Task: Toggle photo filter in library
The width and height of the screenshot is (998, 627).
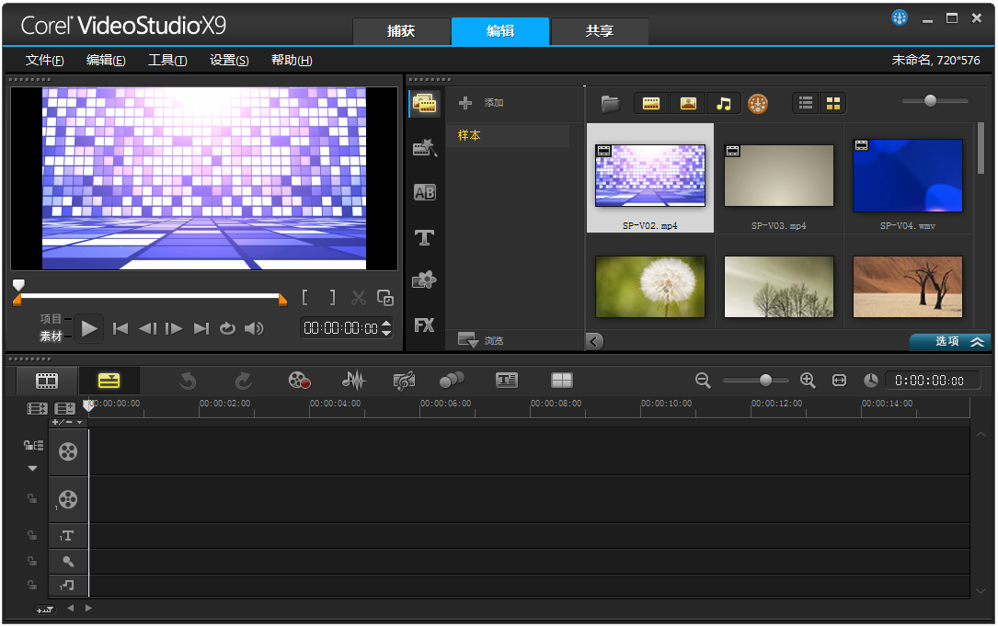Action: coord(688,103)
